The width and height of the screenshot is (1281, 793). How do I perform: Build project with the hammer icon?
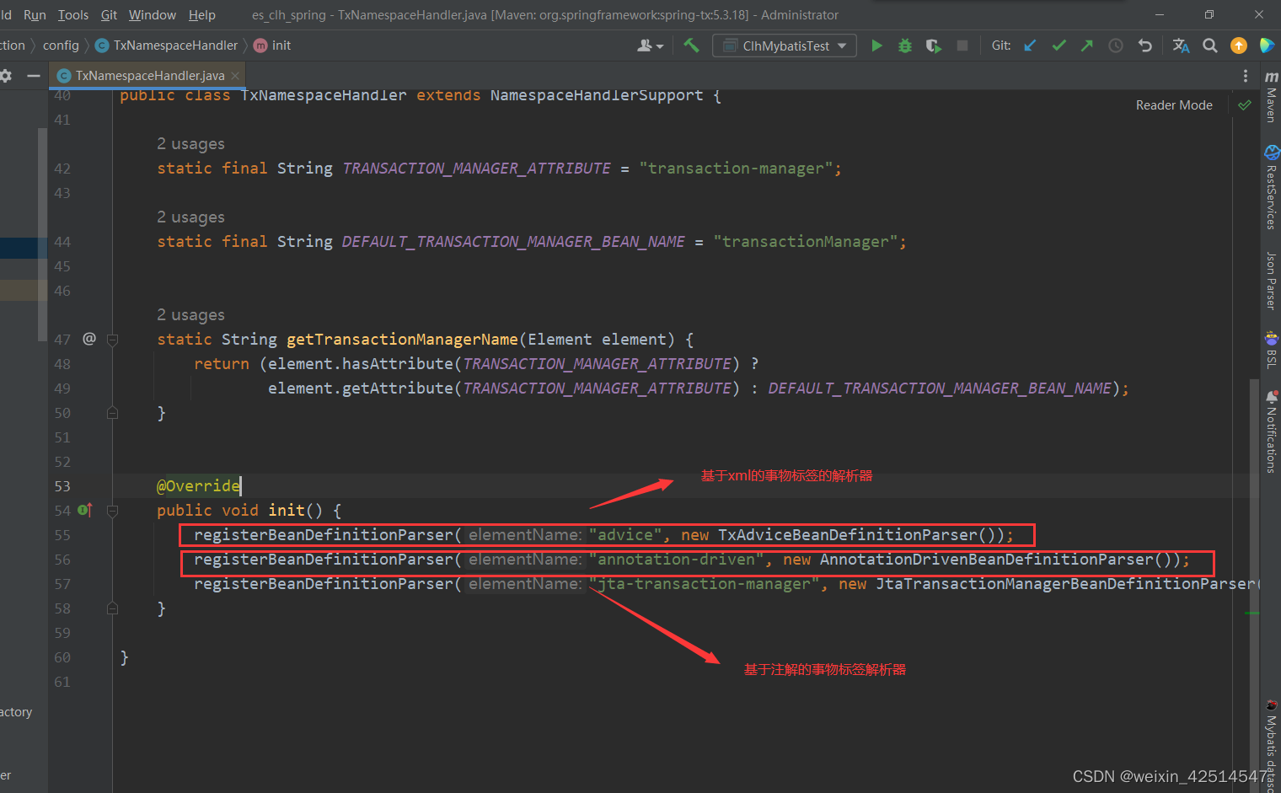click(x=691, y=46)
